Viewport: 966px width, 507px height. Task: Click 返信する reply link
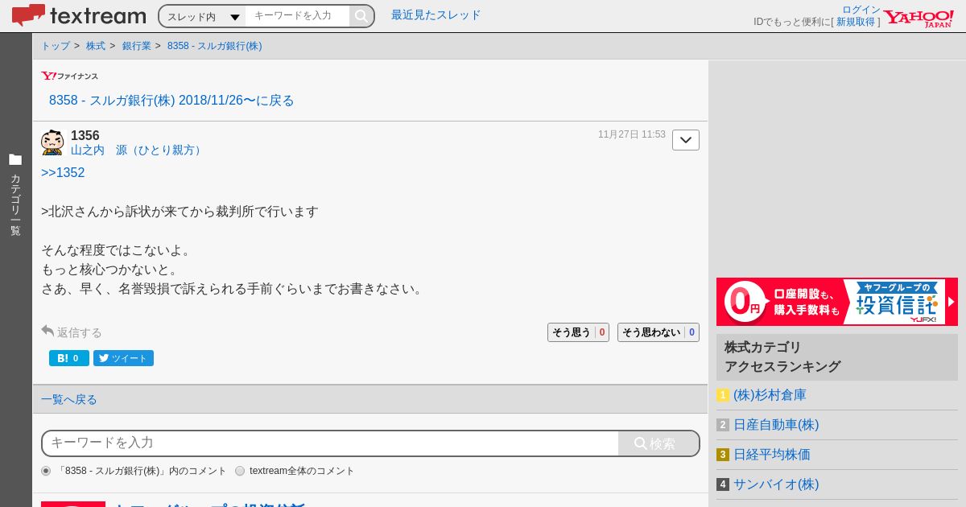click(x=72, y=332)
